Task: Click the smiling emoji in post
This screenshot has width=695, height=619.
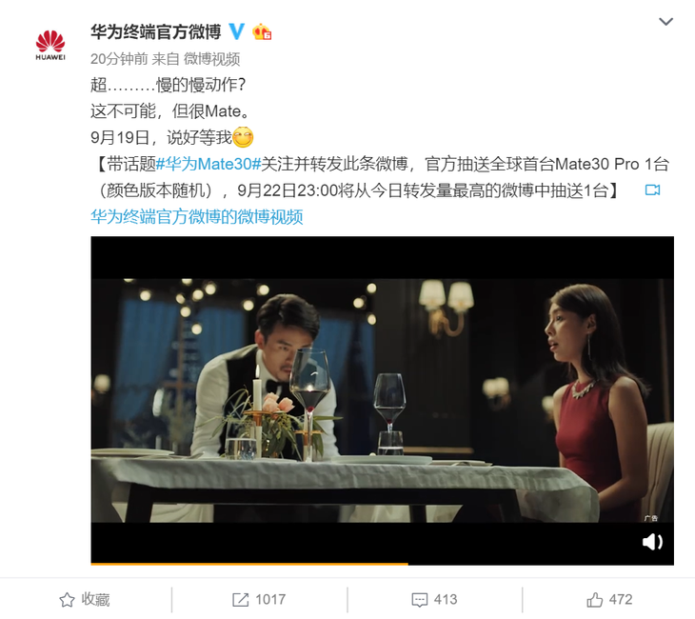Action: coord(243,137)
